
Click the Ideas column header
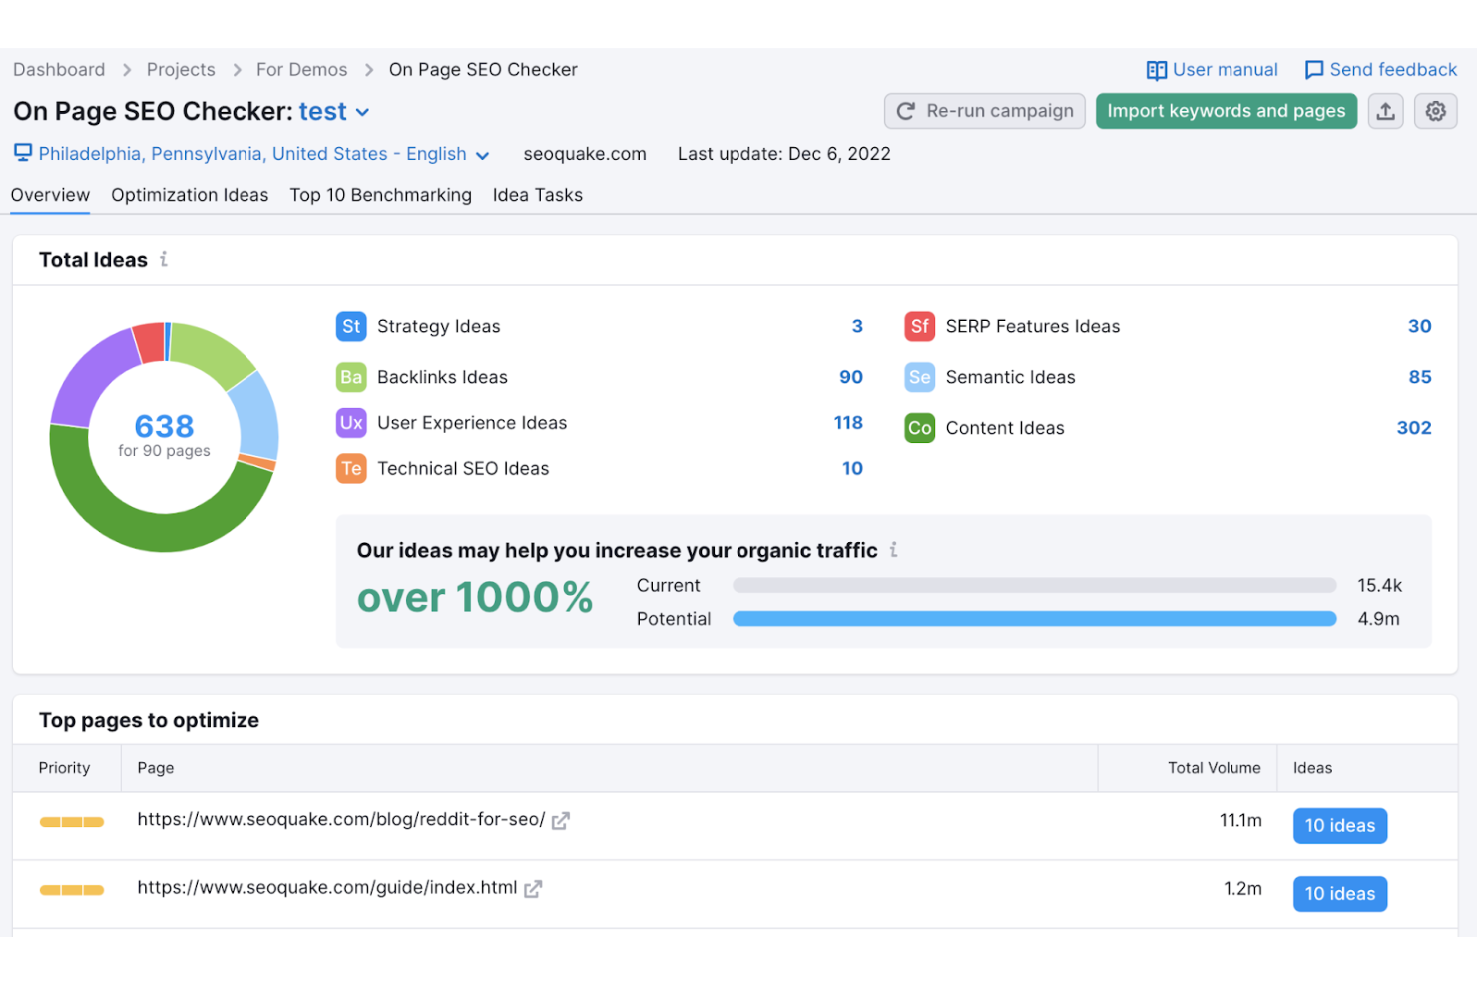pyautogui.click(x=1312, y=768)
